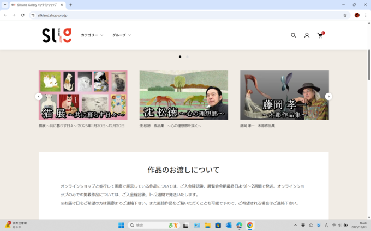The height and width of the screenshot is (231, 371).
Task: Open a new browser tab
Action: 70,5
